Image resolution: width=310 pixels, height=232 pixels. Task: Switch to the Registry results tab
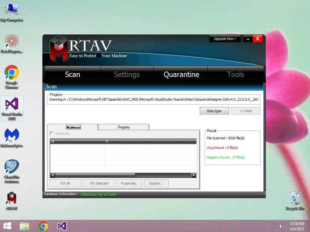pyautogui.click(x=124, y=127)
